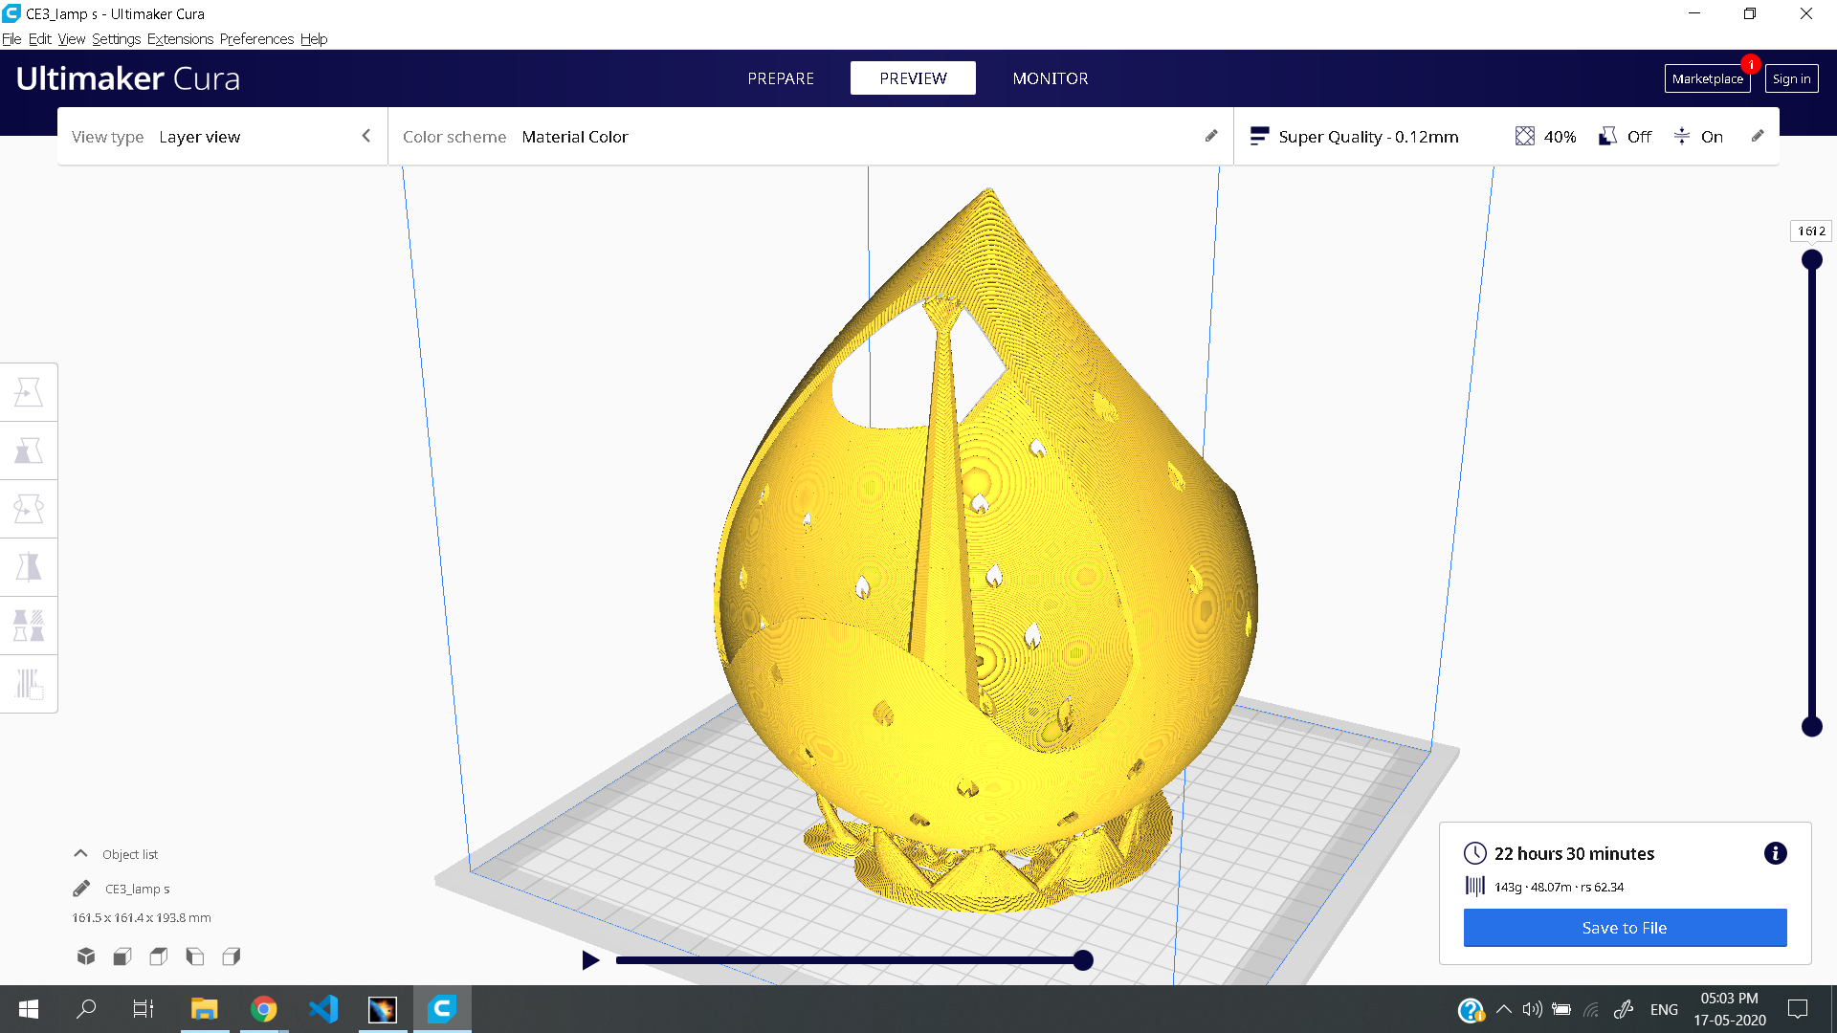Screen dimensions: 1837x1033
Task: Select the Move tool in left toolbar
Action: point(29,392)
